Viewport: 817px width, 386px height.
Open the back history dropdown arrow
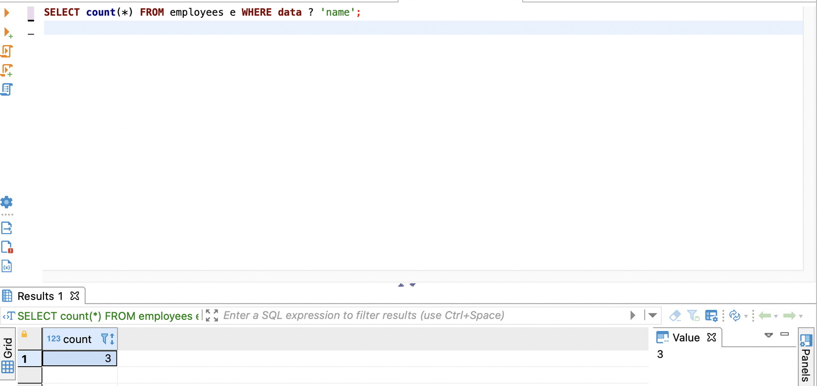776,316
